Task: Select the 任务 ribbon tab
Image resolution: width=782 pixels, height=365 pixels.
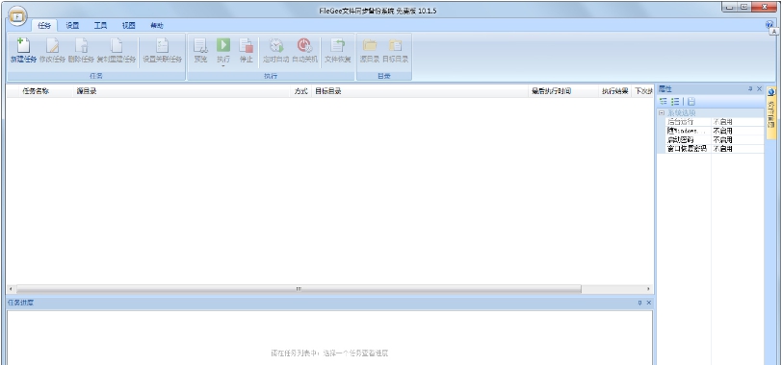Action: point(44,26)
